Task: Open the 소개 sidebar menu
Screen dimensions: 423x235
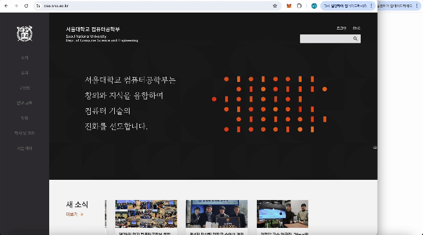Action: (x=25, y=57)
